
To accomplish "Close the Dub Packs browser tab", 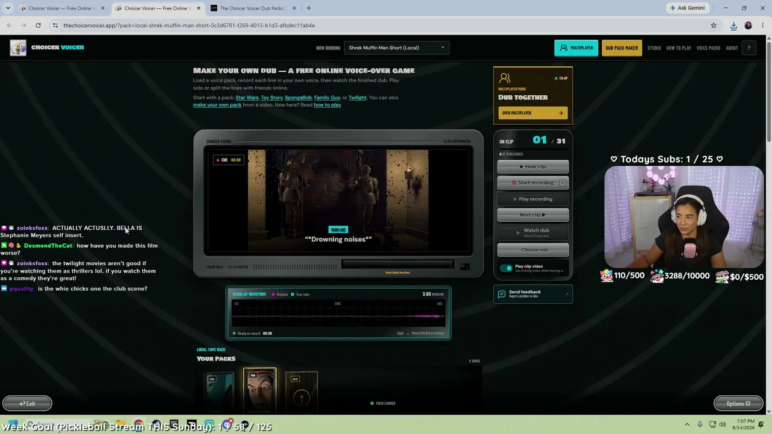I will tap(294, 8).
